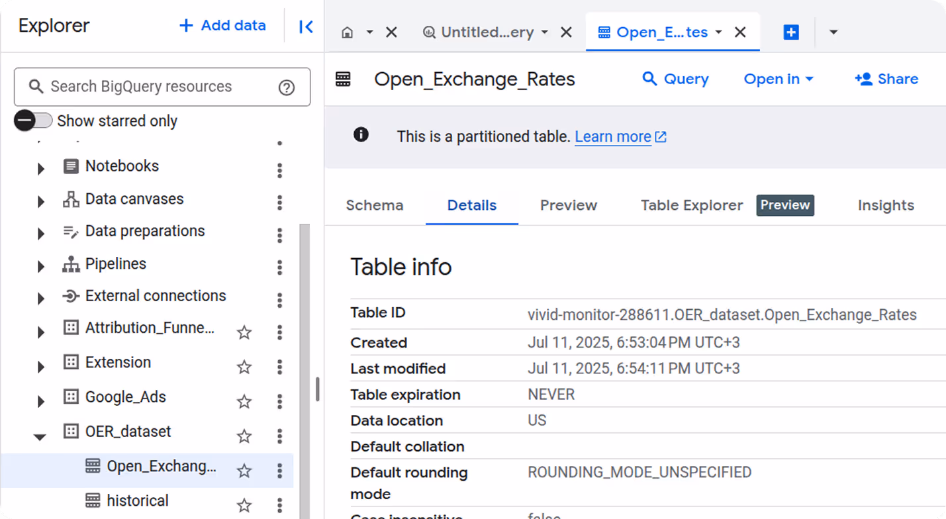Open more options for Google_Ads dataset

279,401
